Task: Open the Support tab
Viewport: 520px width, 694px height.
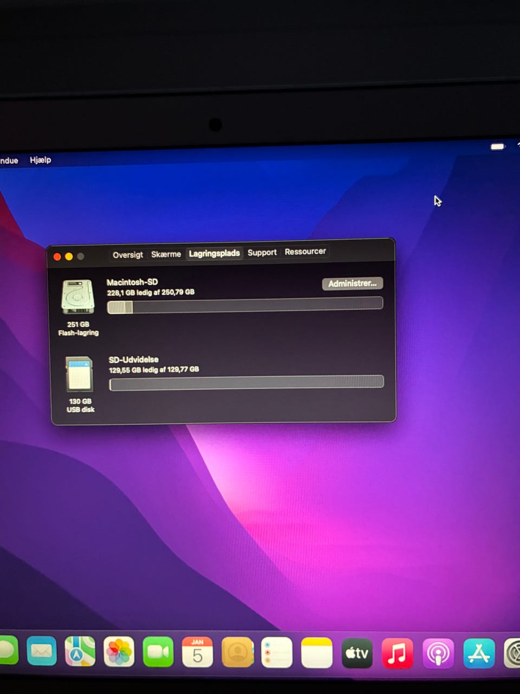Action: coord(262,253)
